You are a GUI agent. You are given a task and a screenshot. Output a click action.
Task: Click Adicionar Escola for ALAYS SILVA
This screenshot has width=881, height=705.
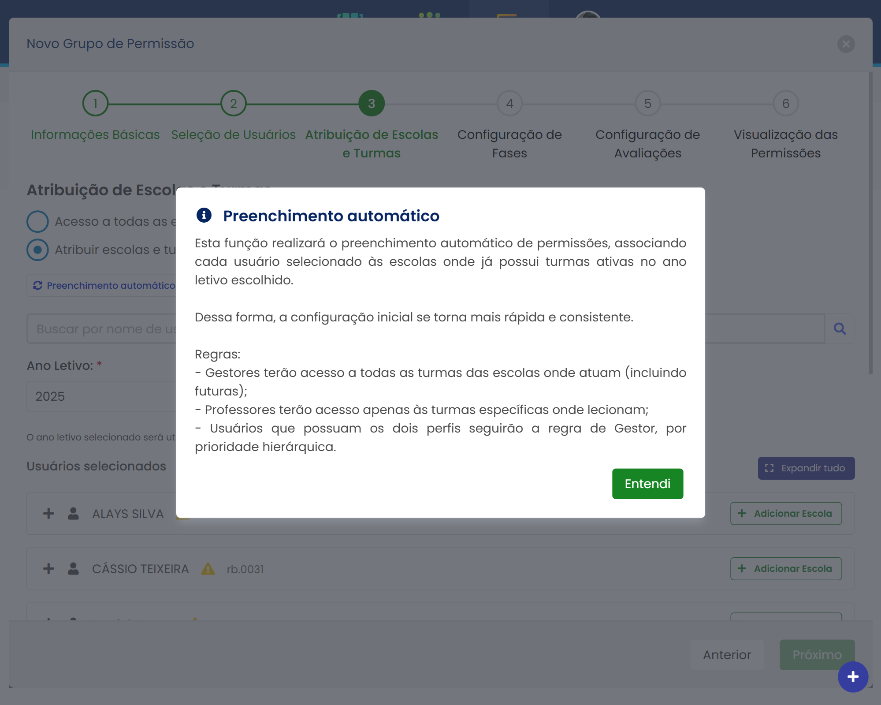tap(786, 514)
